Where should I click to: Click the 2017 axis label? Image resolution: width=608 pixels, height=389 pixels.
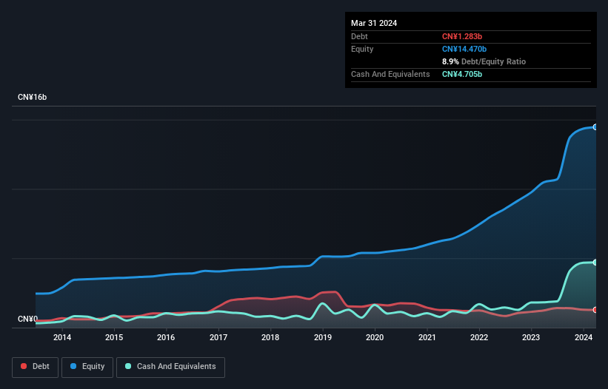[x=218, y=337]
